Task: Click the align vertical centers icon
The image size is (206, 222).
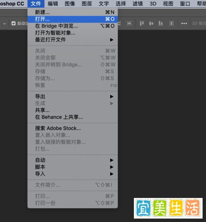Action: coord(151,23)
